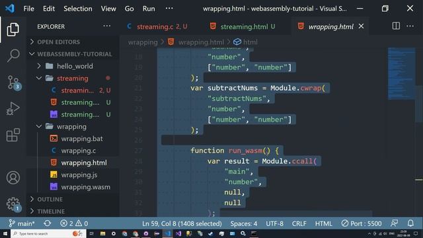Switch to the streaming.html tab
Screen dimensions: 423x238
243,26
